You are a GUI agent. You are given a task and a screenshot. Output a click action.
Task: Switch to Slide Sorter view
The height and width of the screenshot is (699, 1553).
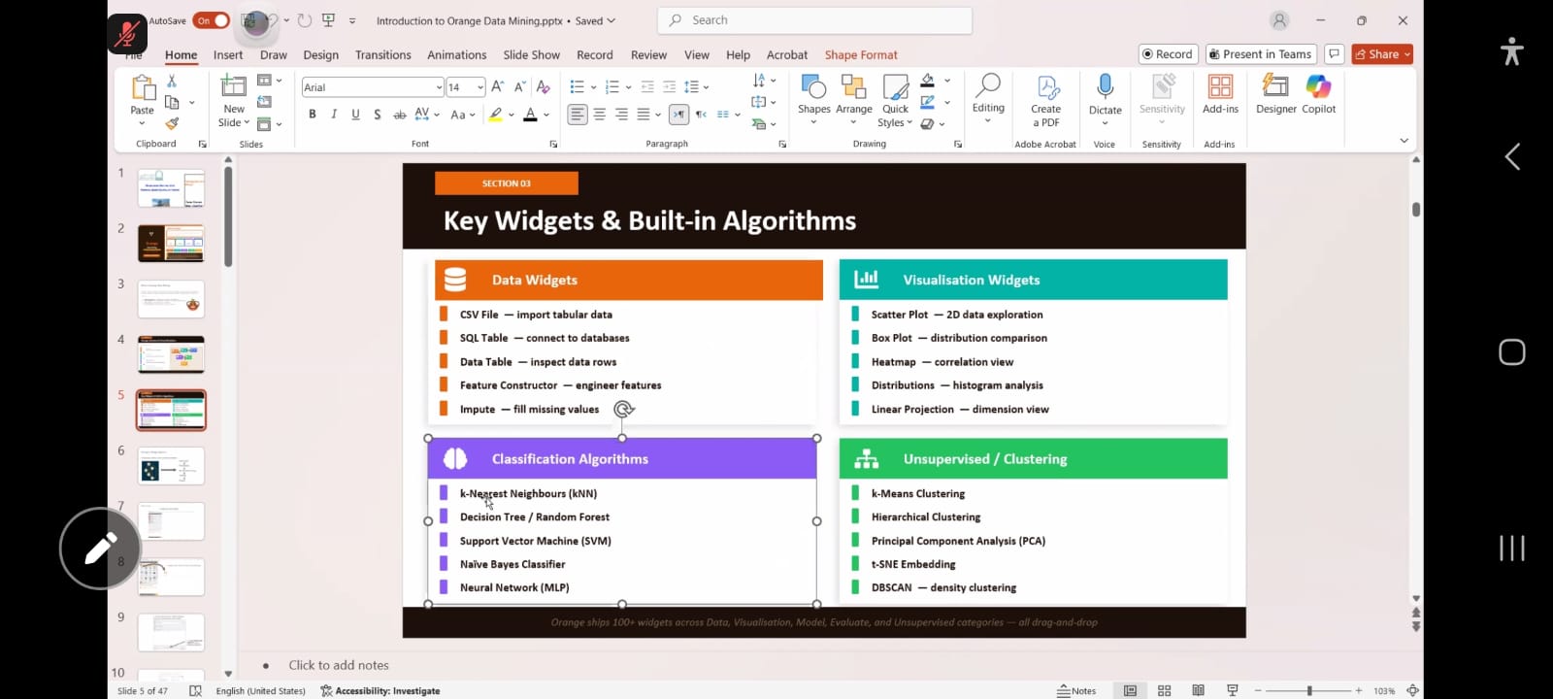click(1164, 690)
